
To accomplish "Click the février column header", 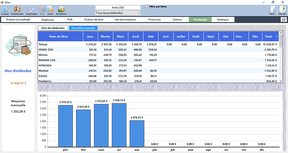I will [x=106, y=36].
